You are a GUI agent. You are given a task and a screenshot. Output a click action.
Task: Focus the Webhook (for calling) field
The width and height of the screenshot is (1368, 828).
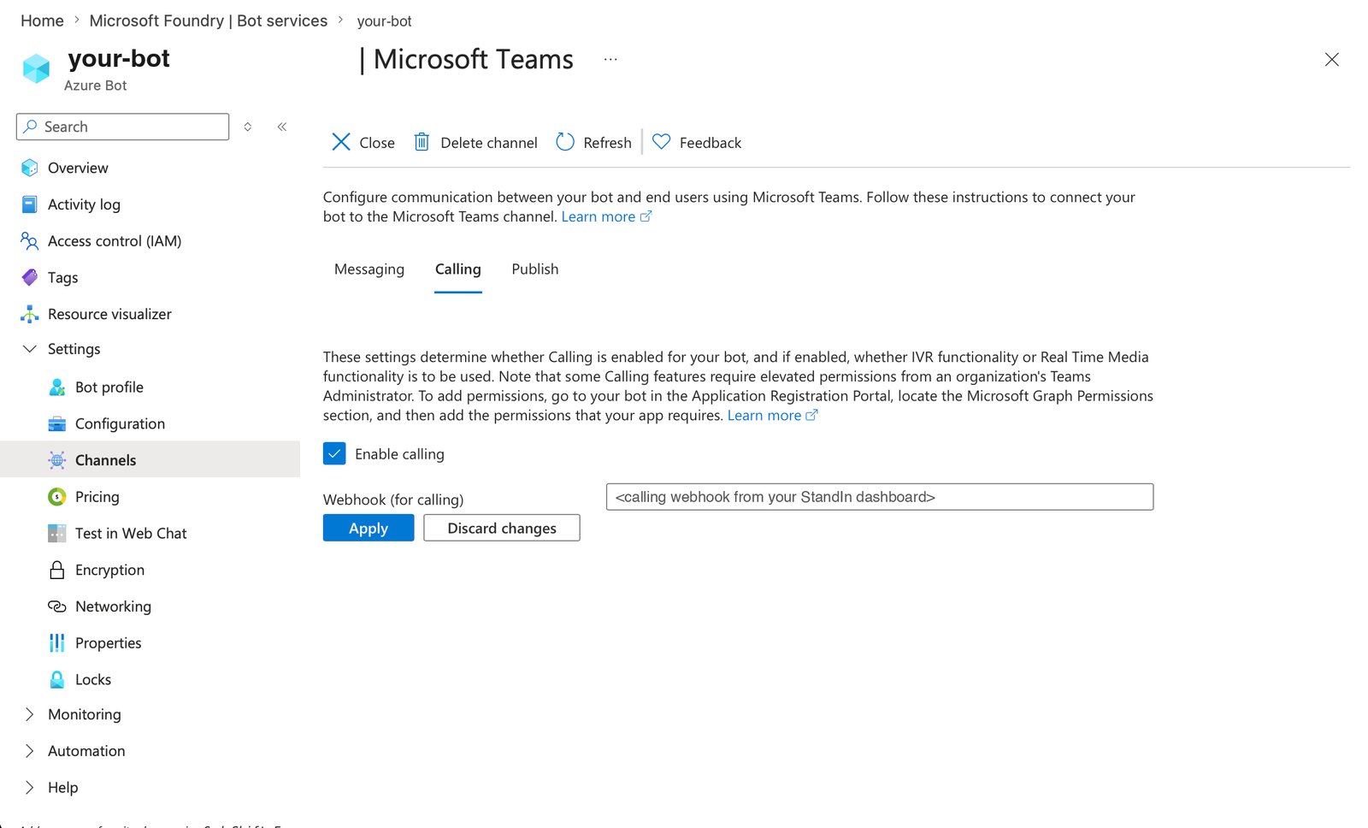(880, 497)
